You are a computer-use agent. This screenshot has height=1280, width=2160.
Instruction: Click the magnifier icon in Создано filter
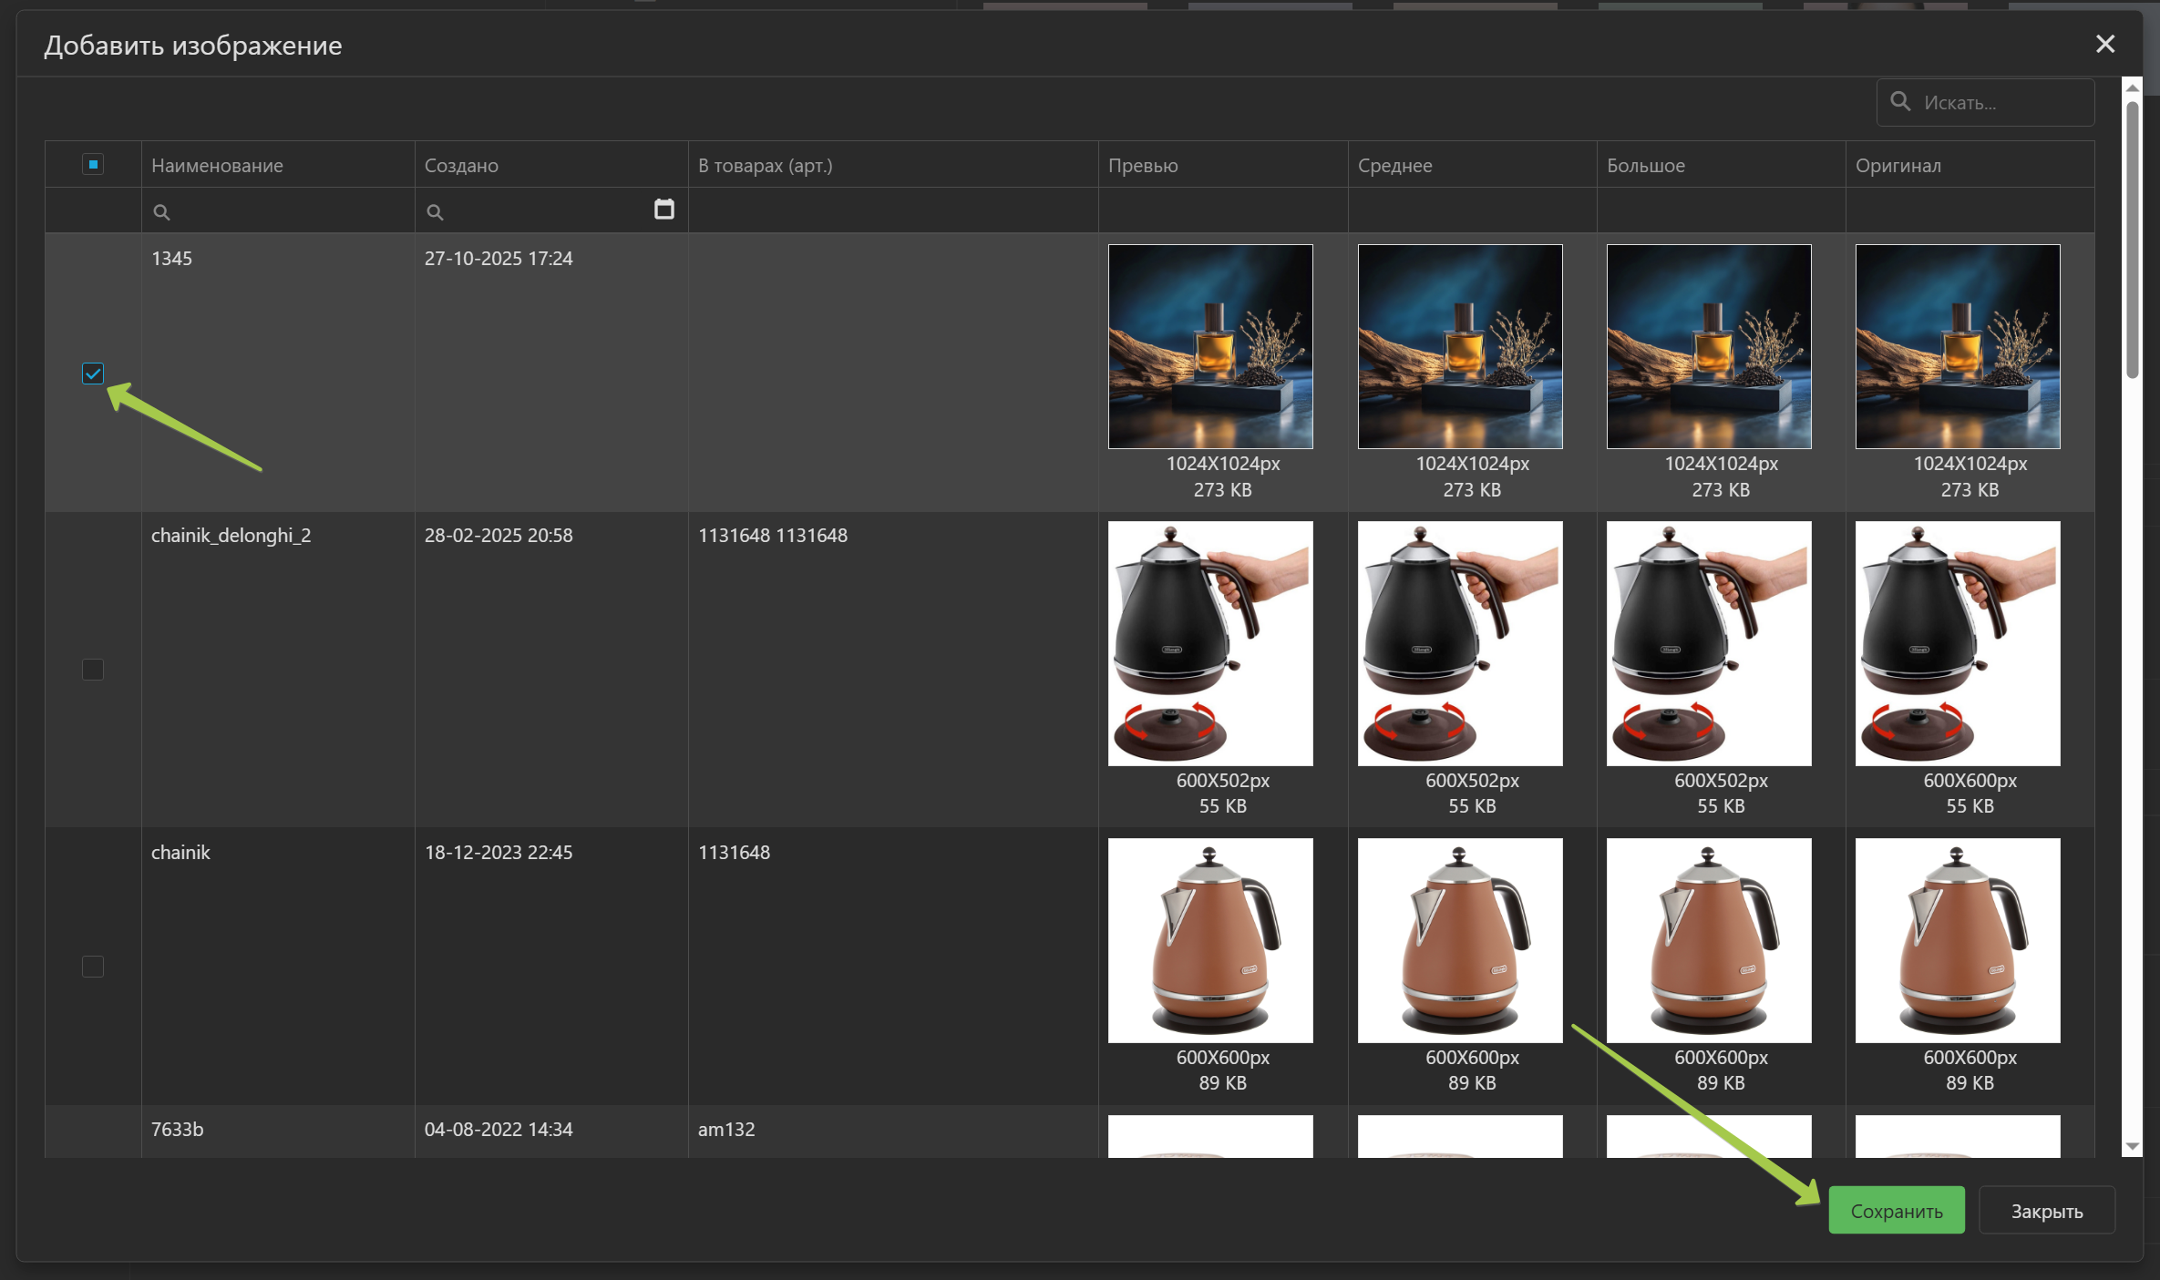(435, 212)
